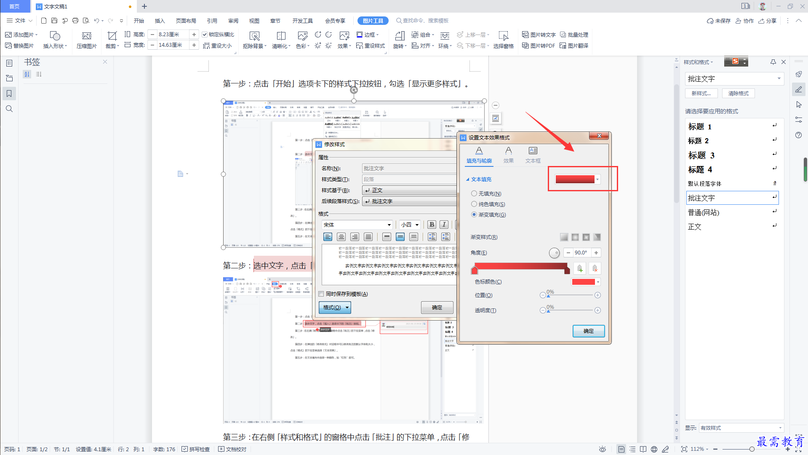Screen dimensions: 808x455
Task: Open the 开始 ribbon tab
Action: tap(139, 21)
